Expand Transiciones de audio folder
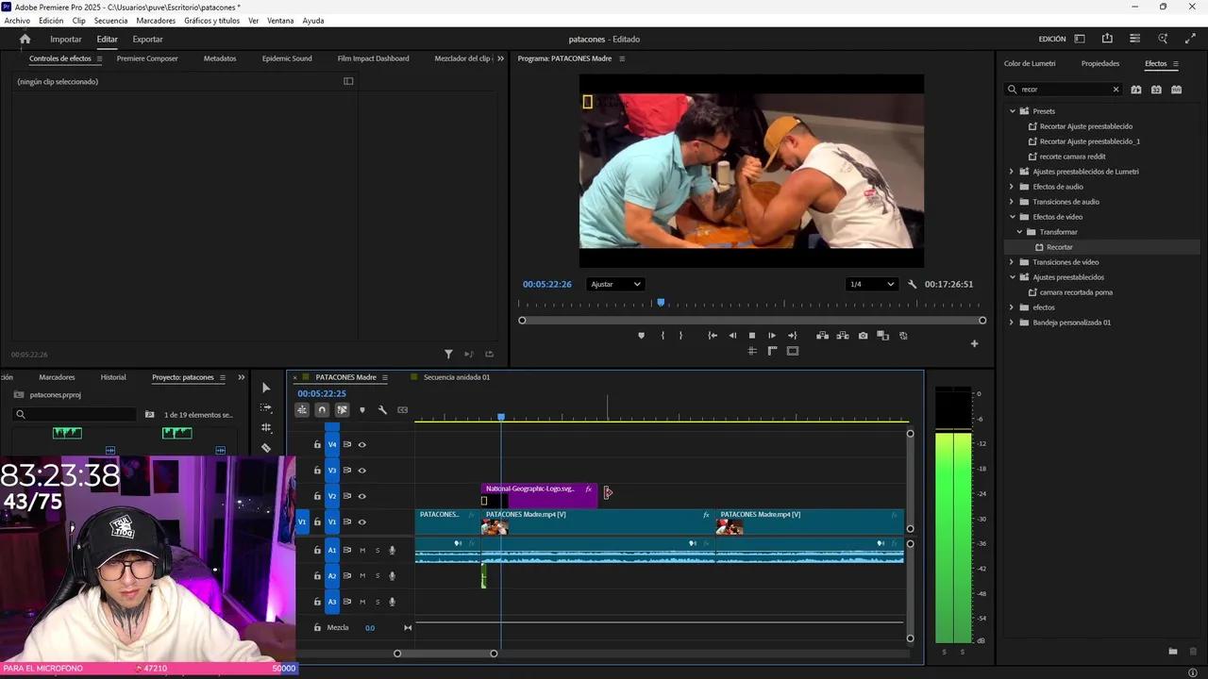The image size is (1208, 679). click(x=1012, y=202)
